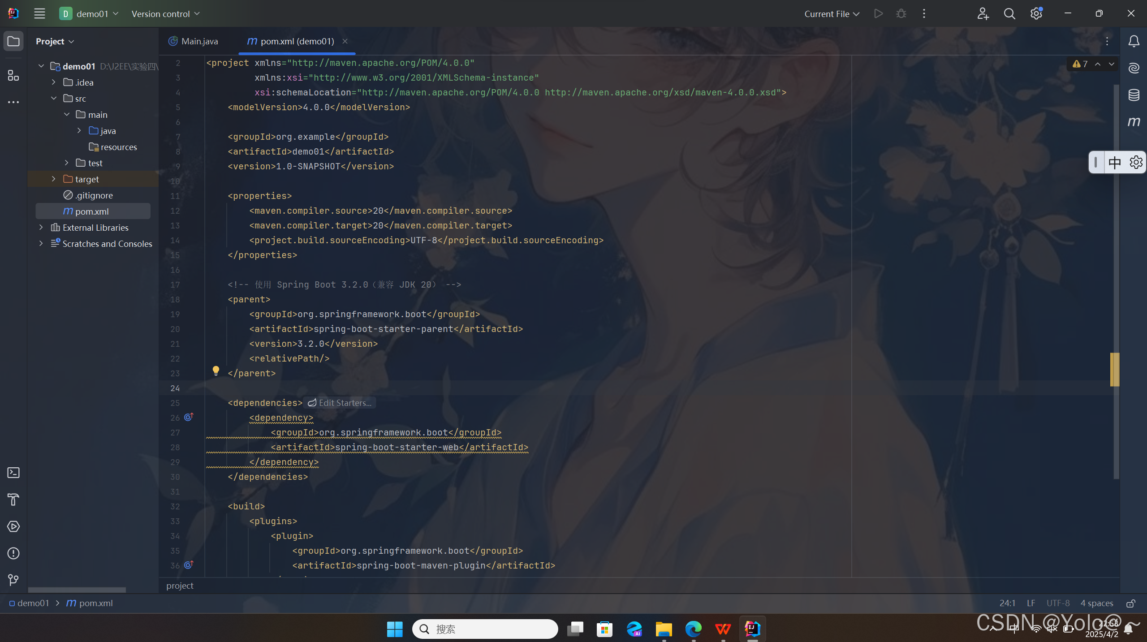Open the Maven tool window icon
Image resolution: width=1147 pixels, height=642 pixels.
1134,122
